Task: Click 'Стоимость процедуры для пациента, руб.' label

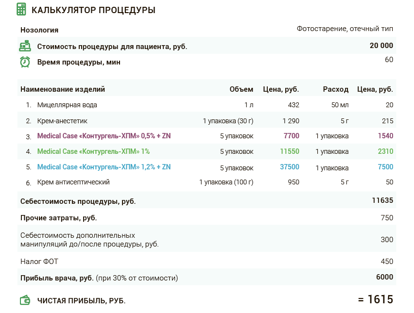Action: (x=112, y=47)
